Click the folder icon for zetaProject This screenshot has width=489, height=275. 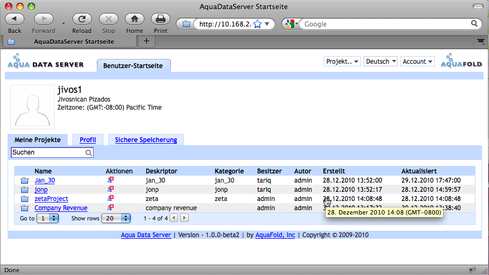tap(25, 199)
